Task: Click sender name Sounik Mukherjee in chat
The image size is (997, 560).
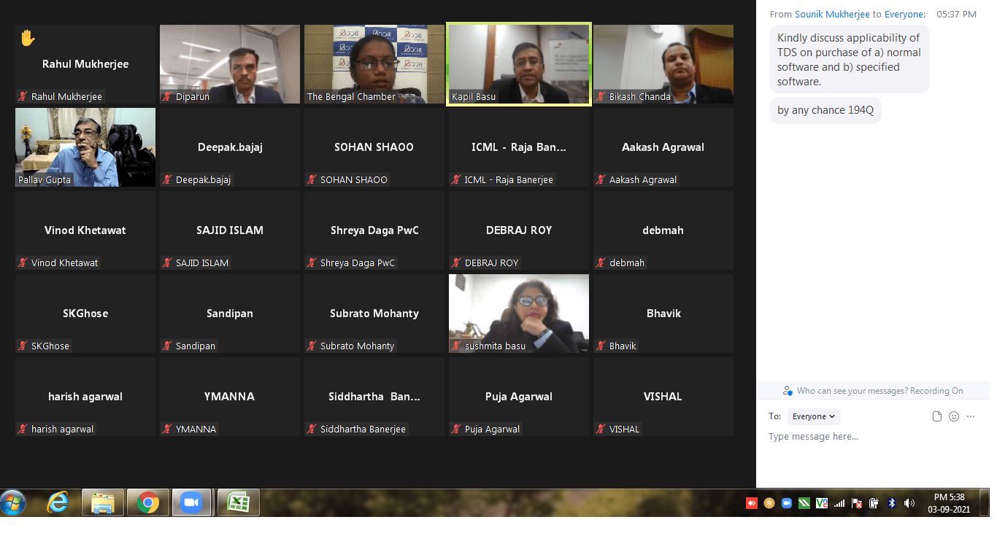Action: tap(832, 15)
